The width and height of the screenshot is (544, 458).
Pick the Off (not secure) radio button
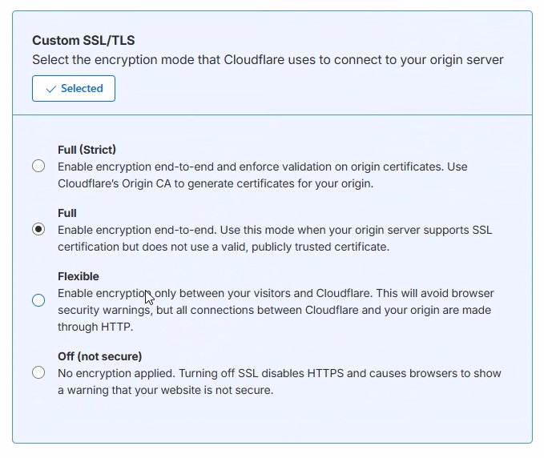38,372
